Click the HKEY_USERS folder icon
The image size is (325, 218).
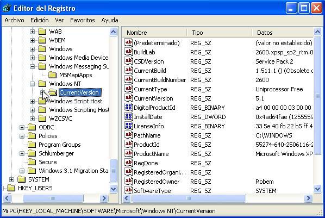[11, 188]
